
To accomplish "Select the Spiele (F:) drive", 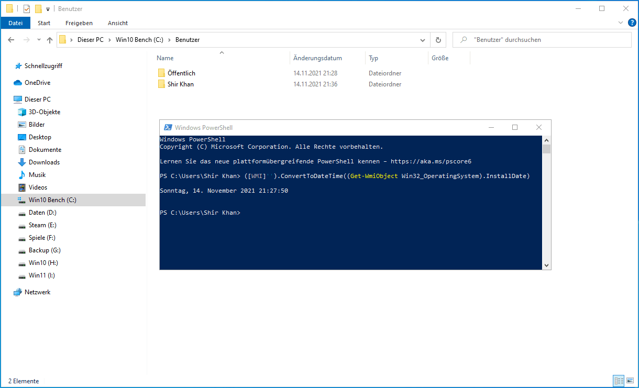I will (42, 238).
